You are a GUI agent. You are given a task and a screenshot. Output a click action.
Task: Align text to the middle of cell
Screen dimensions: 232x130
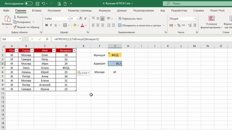tap(98, 18)
